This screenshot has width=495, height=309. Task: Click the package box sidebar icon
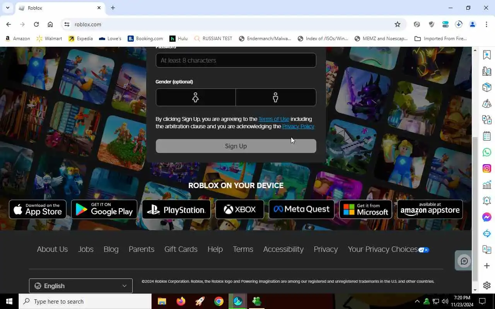487,87
